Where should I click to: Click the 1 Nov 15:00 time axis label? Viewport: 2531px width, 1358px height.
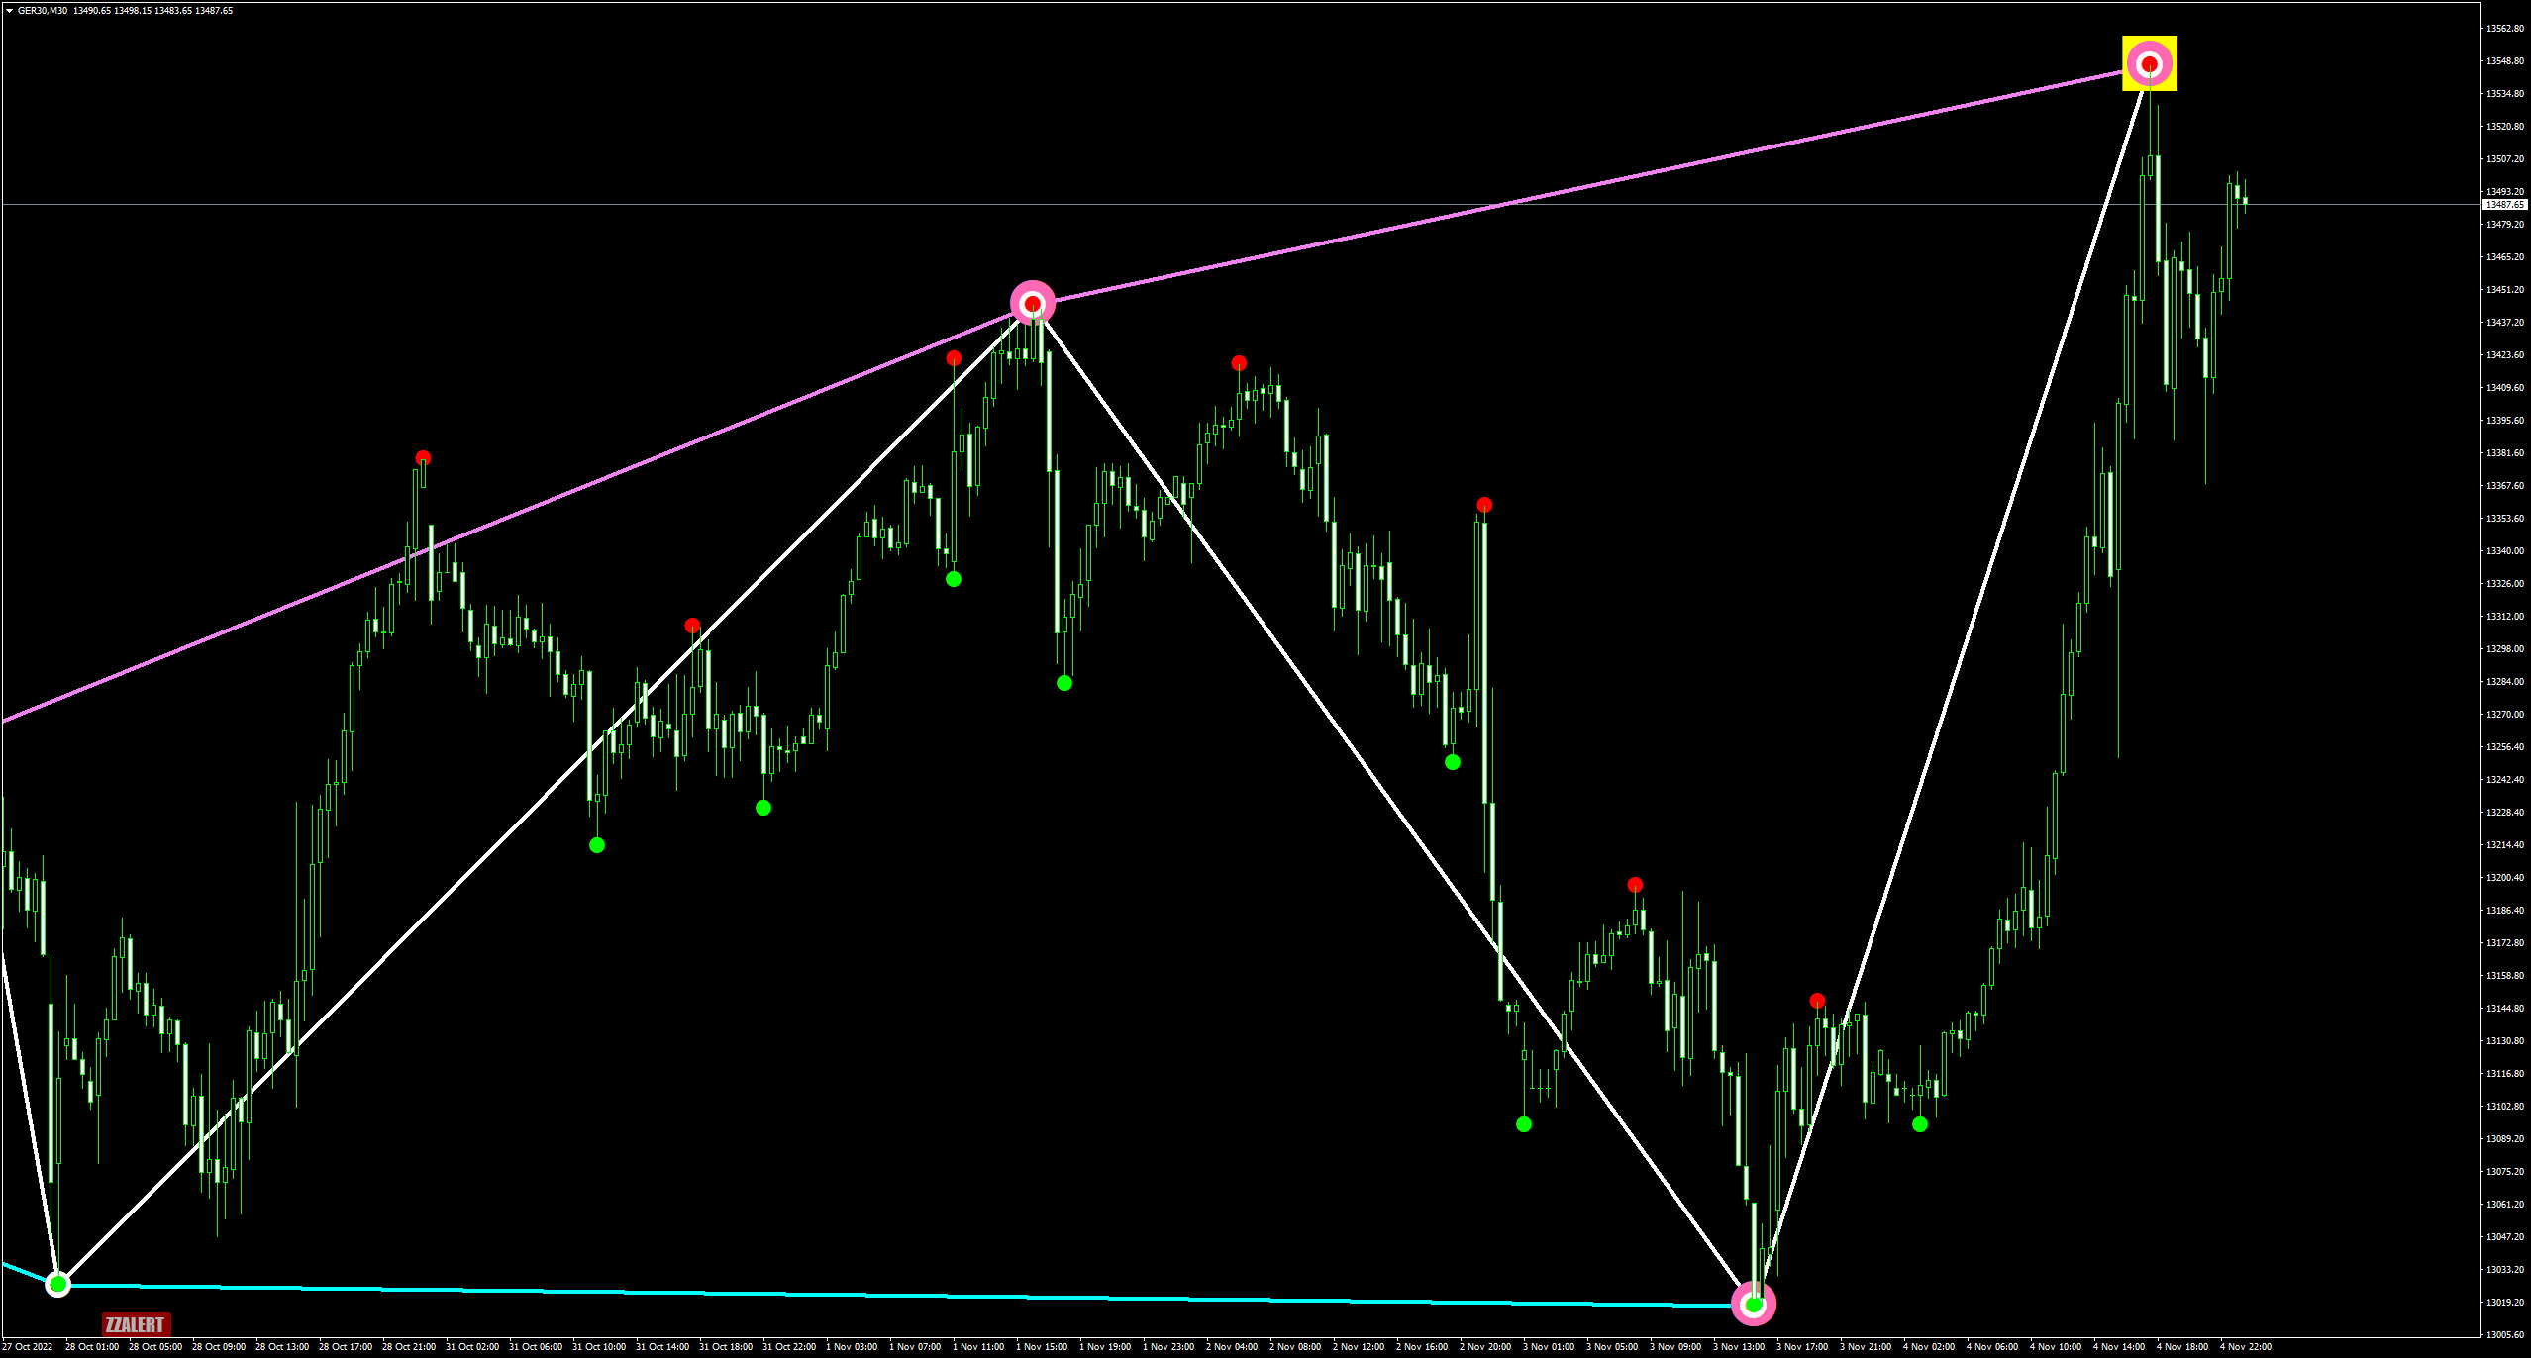click(1042, 1346)
